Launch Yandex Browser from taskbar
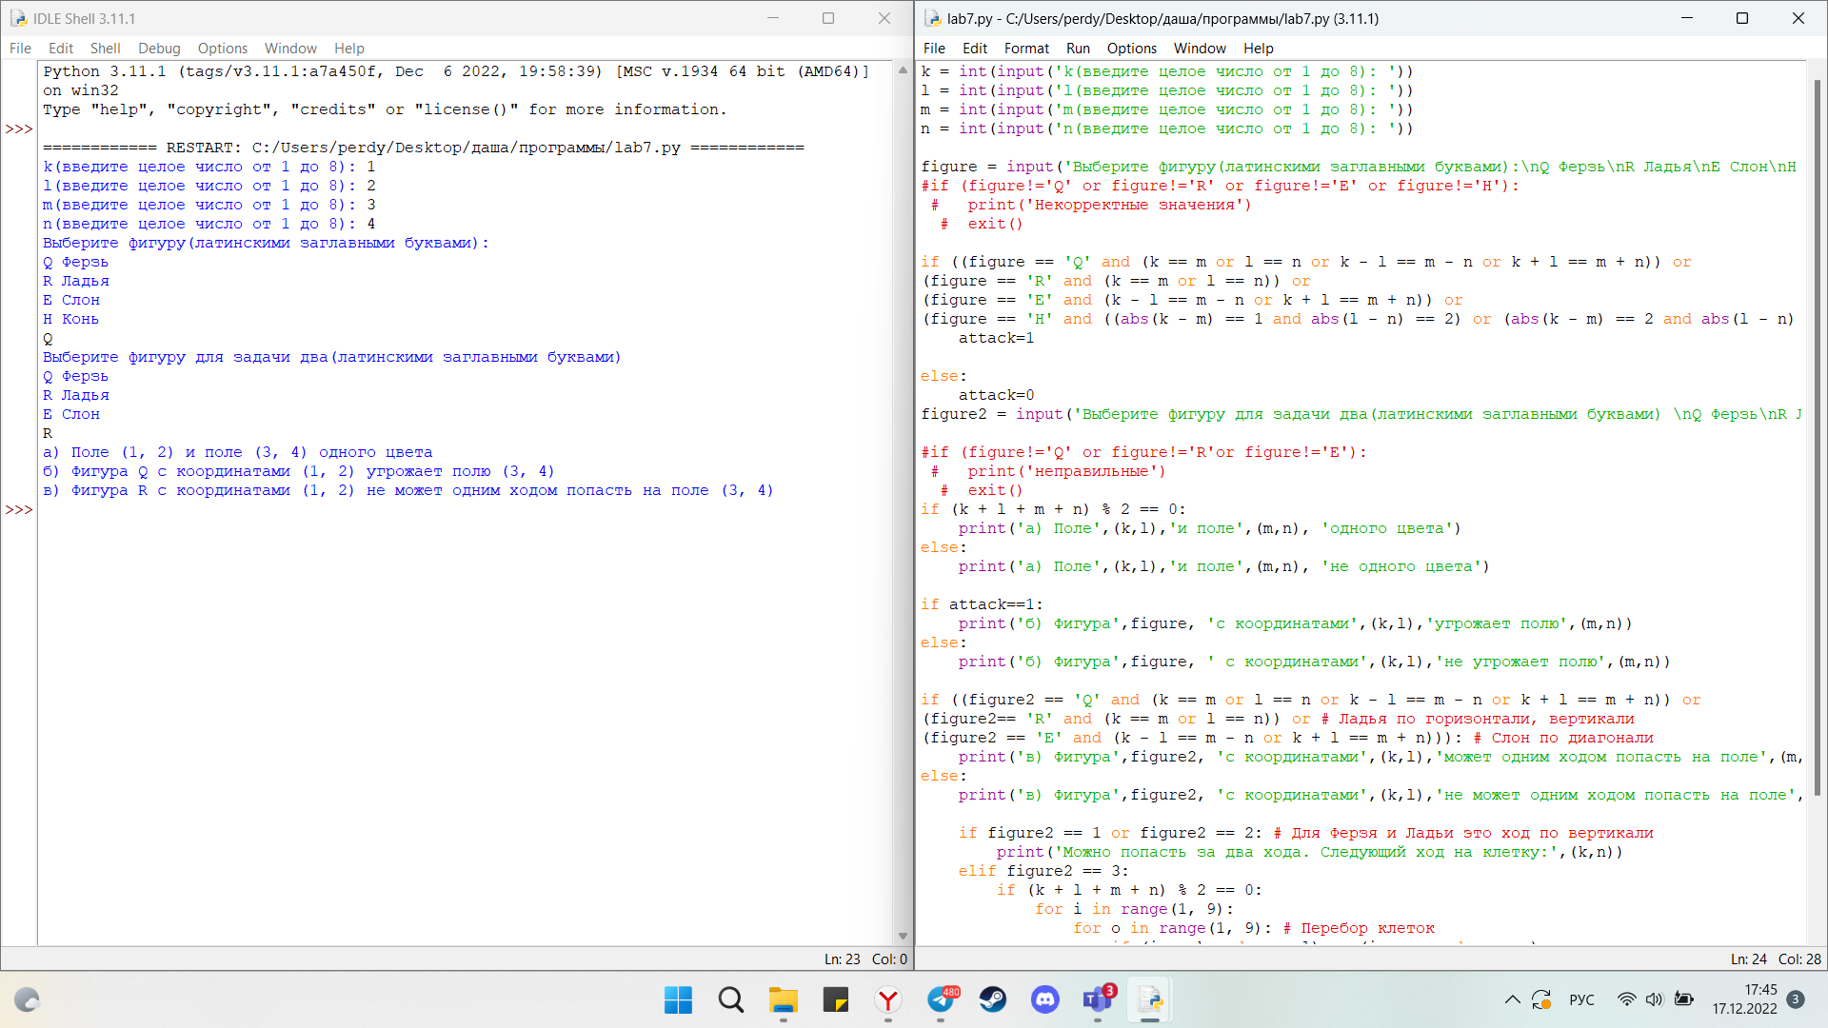The width and height of the screenshot is (1828, 1028). coord(887,999)
